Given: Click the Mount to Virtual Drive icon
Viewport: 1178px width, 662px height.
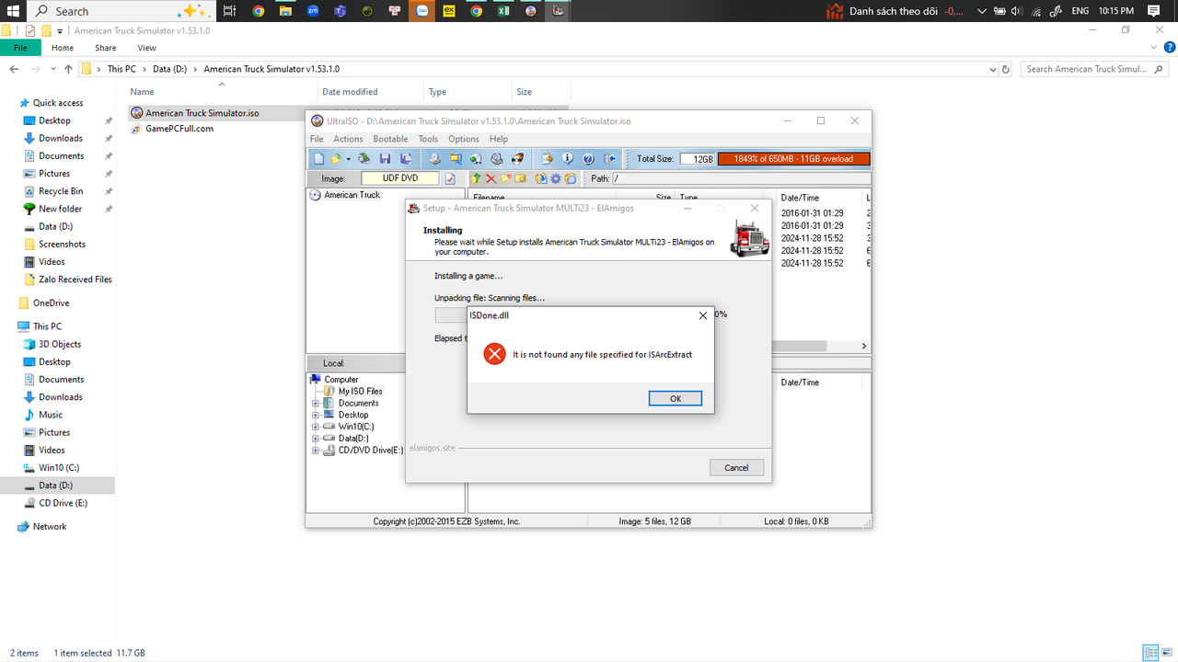Looking at the screenshot, I should pyautogui.click(x=497, y=159).
